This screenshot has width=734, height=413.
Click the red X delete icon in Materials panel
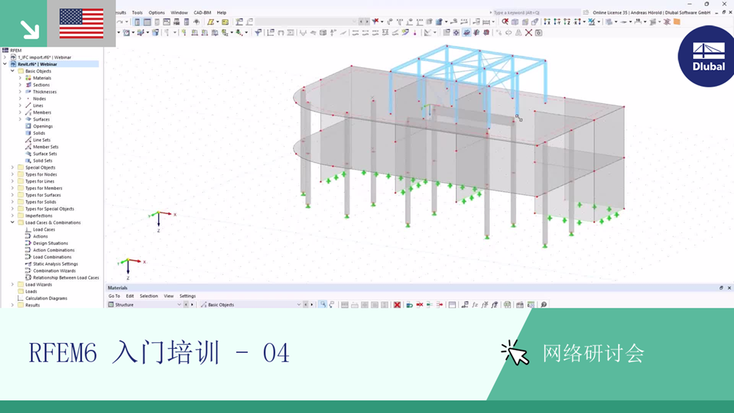click(397, 304)
